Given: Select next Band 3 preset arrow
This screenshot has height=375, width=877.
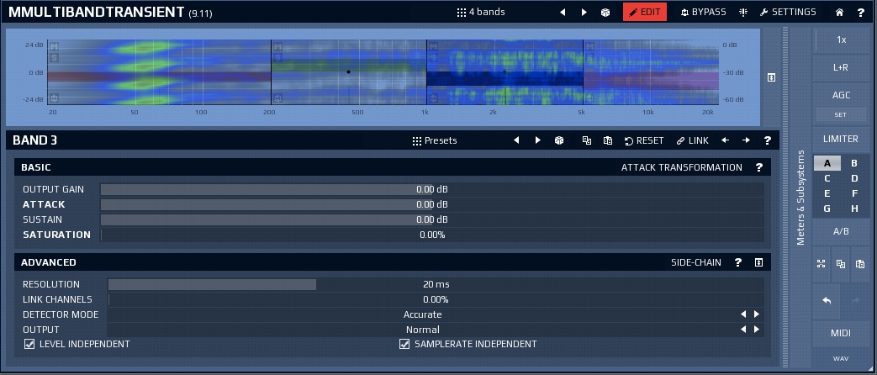Looking at the screenshot, I should [537, 140].
